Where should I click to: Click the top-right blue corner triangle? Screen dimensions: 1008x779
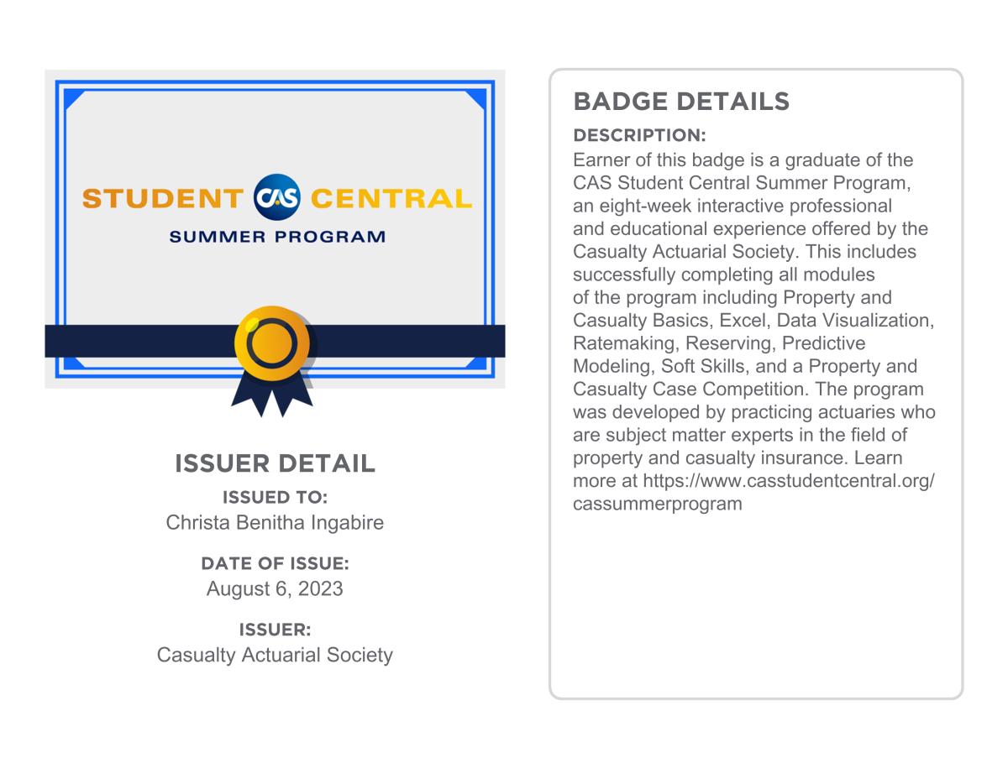tap(476, 98)
